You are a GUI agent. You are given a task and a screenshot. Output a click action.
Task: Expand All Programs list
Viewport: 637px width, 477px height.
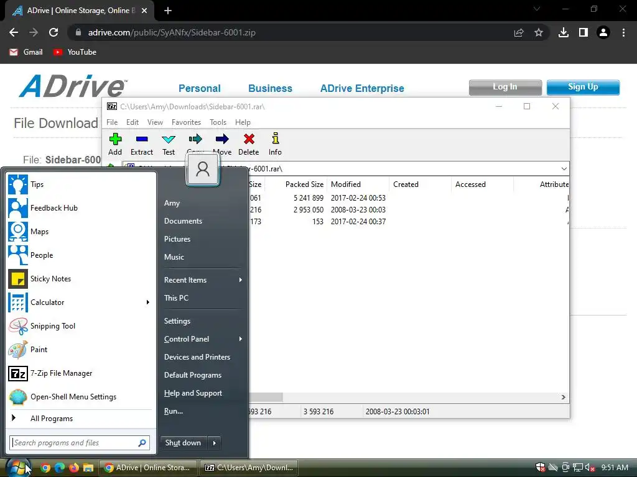[80, 418]
